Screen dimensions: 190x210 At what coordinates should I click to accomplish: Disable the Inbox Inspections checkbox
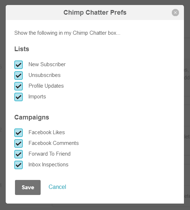19,165
